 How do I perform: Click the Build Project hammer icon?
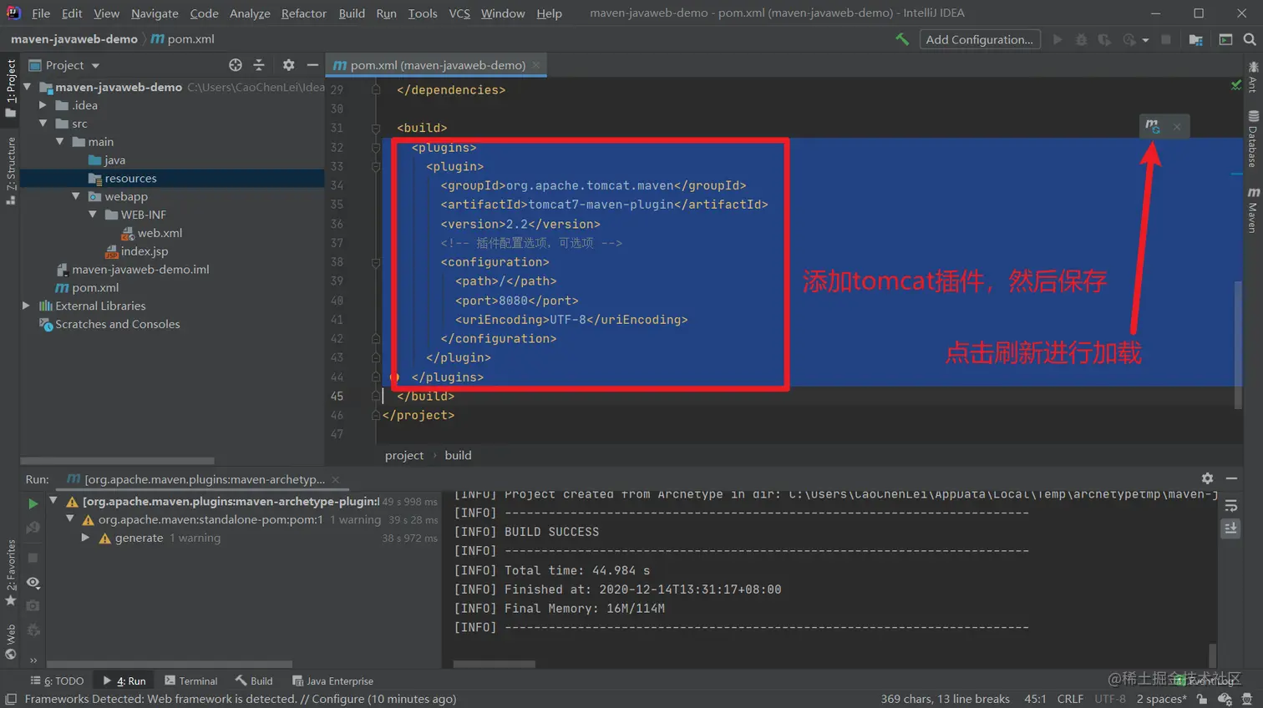(x=902, y=39)
